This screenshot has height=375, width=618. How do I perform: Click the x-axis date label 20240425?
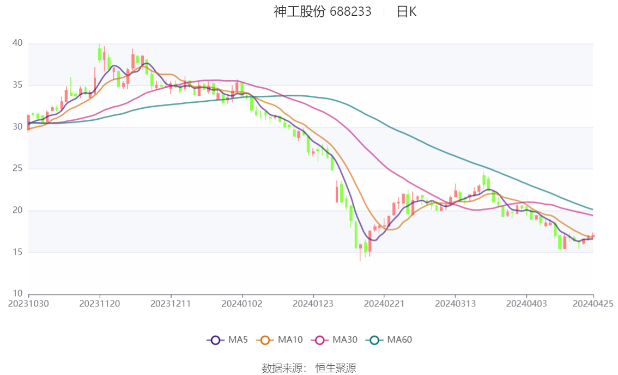pyautogui.click(x=593, y=304)
